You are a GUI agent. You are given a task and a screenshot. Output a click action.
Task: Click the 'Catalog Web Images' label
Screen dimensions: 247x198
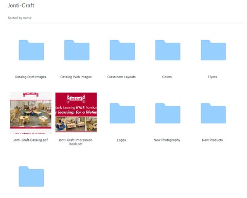click(x=76, y=77)
